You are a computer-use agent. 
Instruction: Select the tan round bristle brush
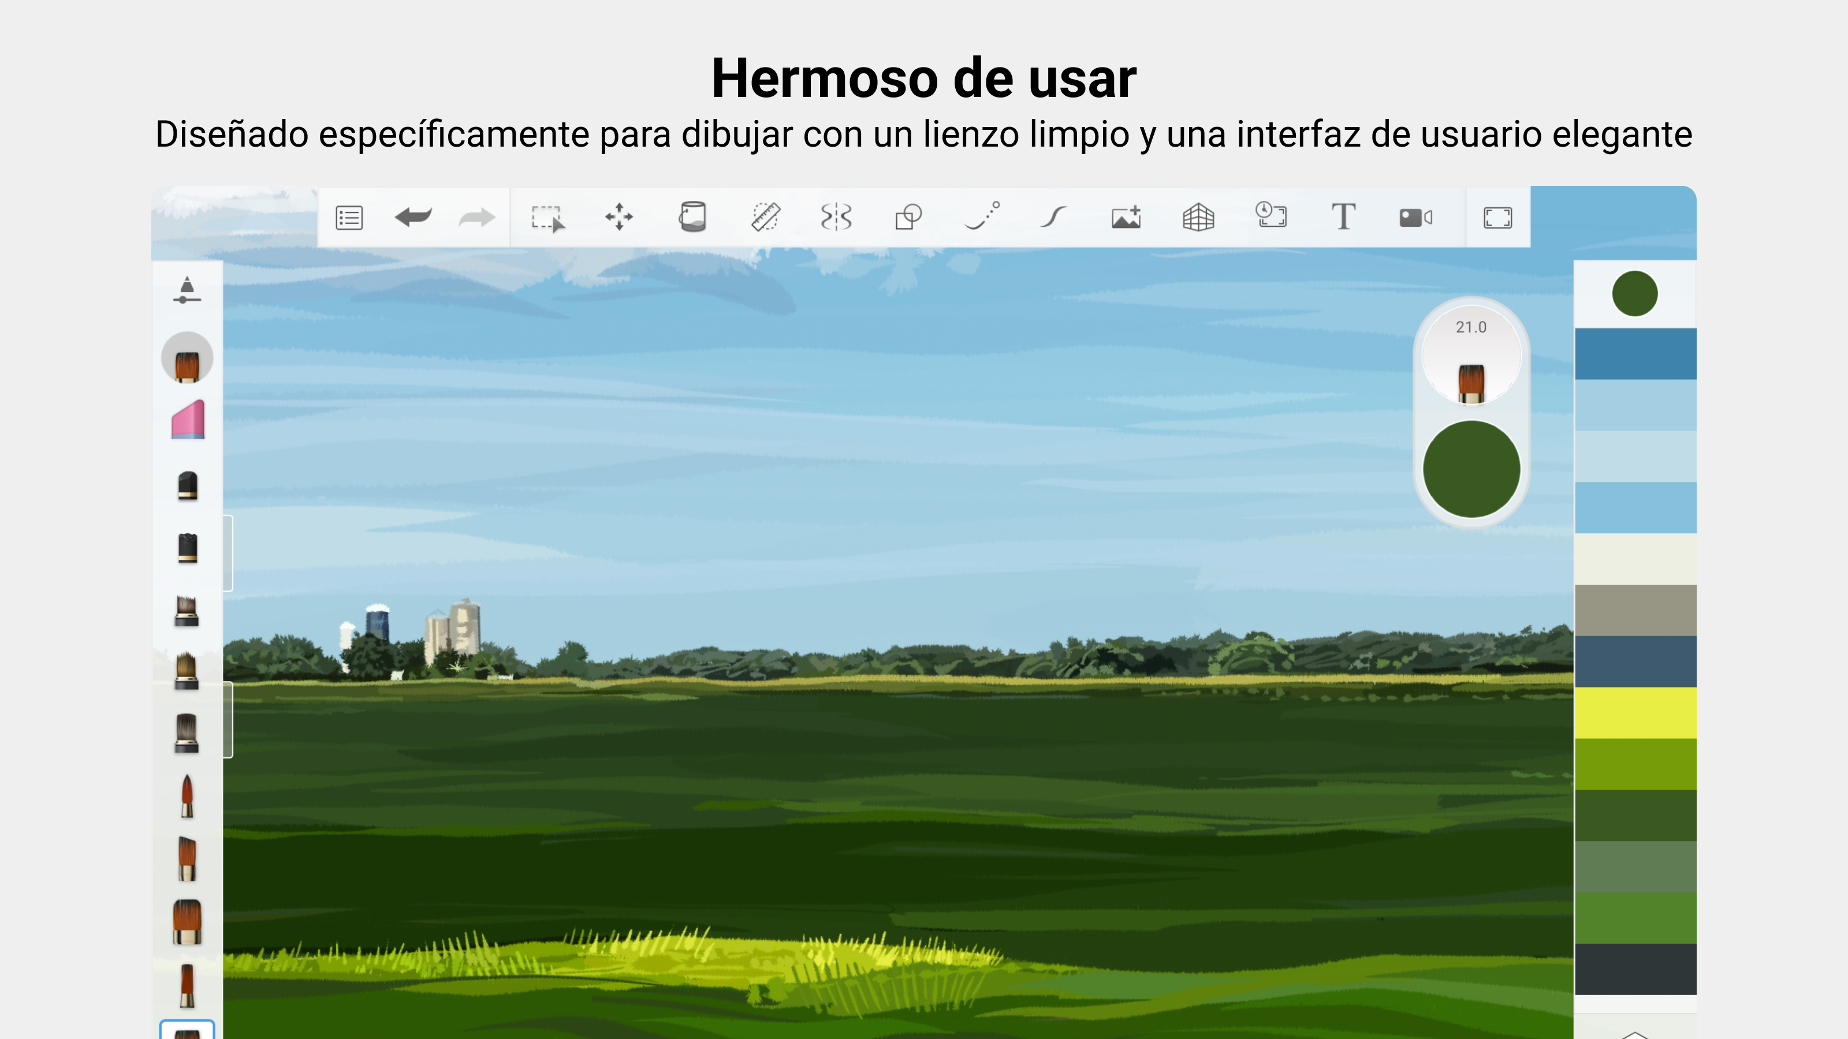187,671
